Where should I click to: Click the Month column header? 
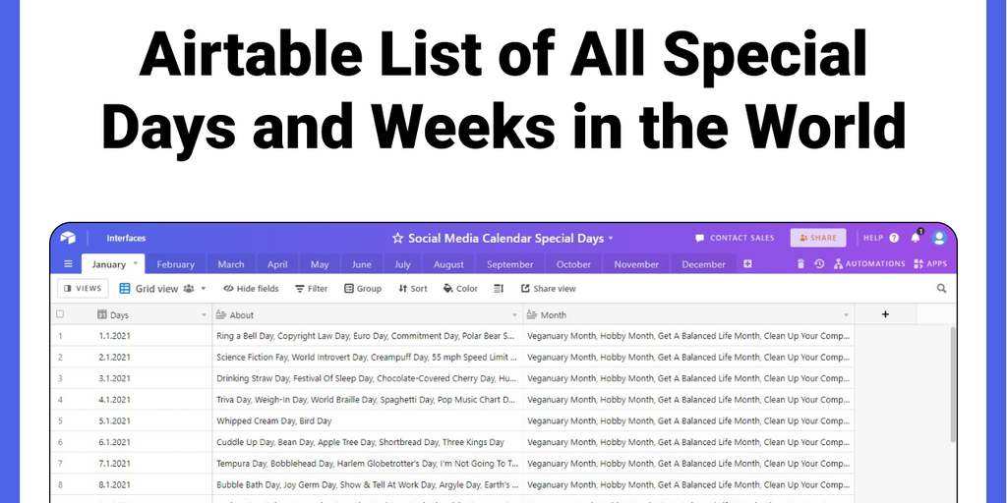[x=688, y=315]
